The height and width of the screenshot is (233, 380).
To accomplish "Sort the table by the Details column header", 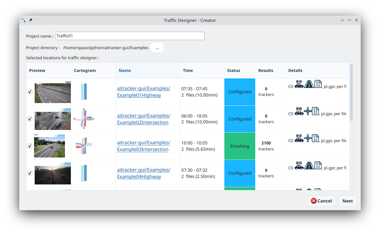I will 317,70.
